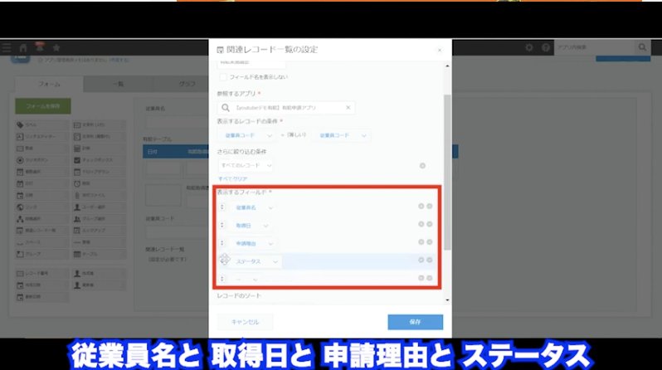
Task: Click the drag handle of the ステータス row
Action: pos(223,260)
